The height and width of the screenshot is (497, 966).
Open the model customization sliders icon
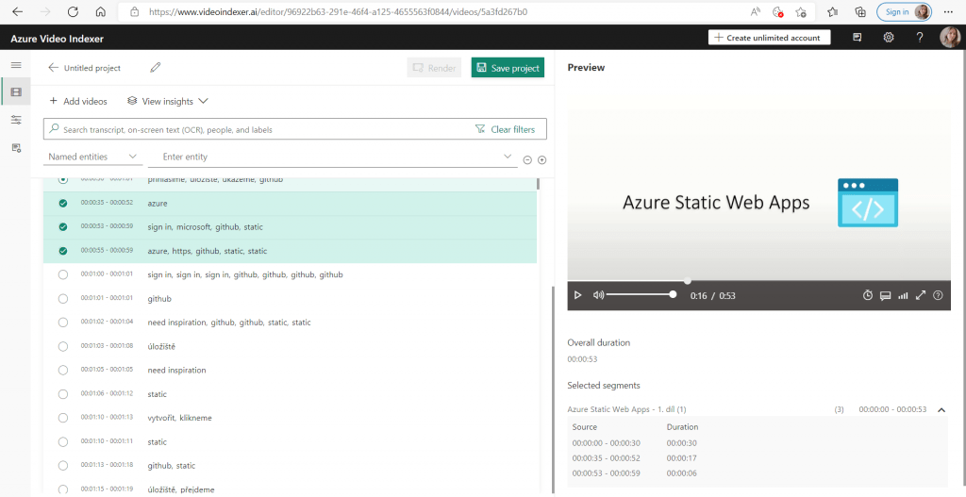(x=16, y=120)
